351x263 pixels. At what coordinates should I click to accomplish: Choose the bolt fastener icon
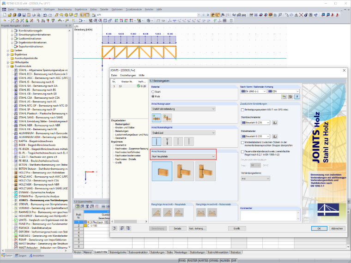tap(167, 141)
